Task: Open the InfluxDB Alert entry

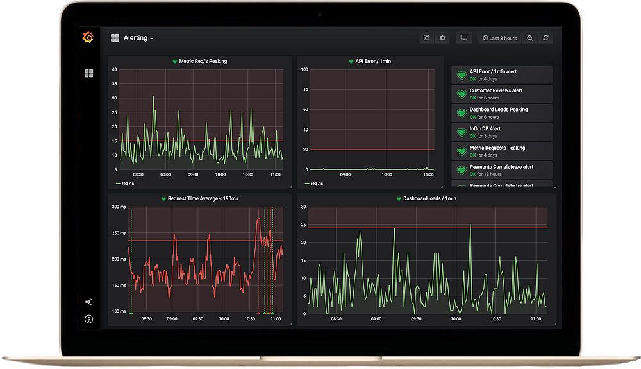Action: (502, 132)
